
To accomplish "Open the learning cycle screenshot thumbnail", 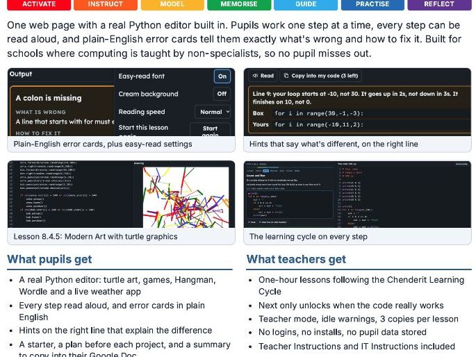I will [x=357, y=194].
